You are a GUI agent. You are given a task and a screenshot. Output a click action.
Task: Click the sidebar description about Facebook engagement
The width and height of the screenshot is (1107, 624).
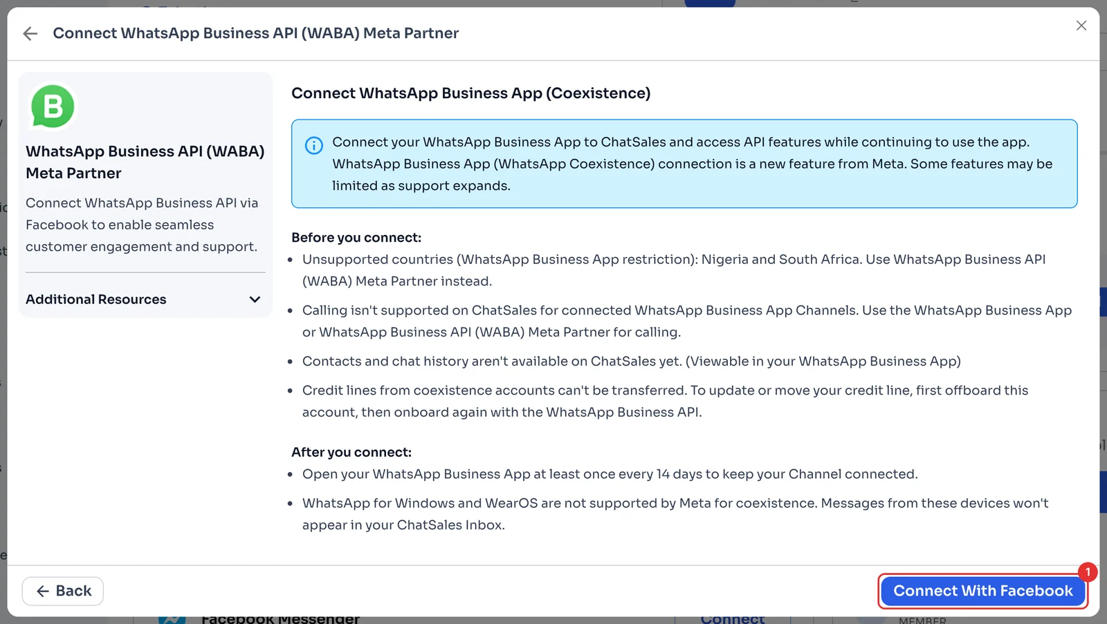click(x=142, y=225)
